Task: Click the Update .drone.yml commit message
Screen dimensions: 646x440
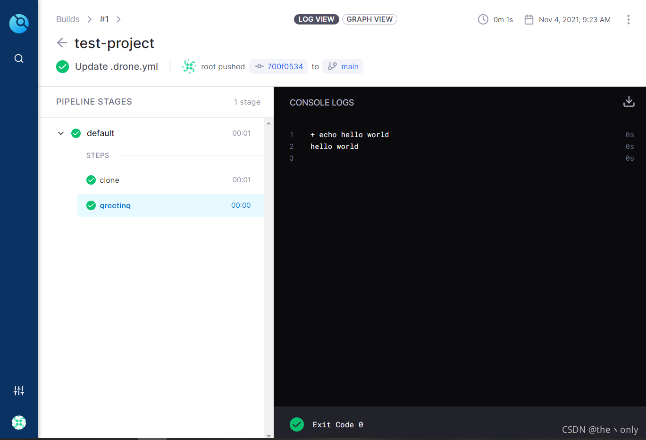Action: pyautogui.click(x=117, y=66)
